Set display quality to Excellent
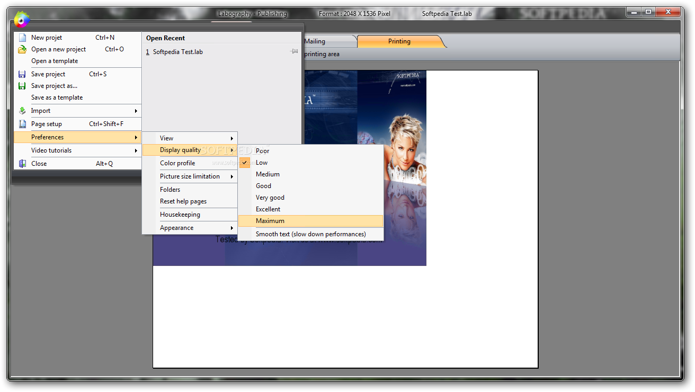Viewport: 695px width, 392px height. pyautogui.click(x=311, y=209)
